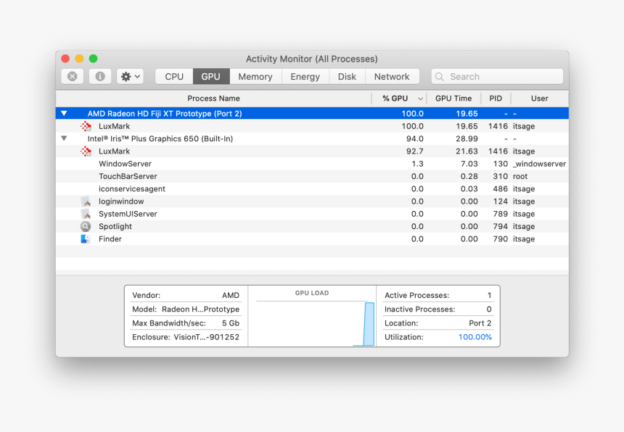The image size is (624, 432).
Task: Select the Spotlight process name
Action: [115, 227]
